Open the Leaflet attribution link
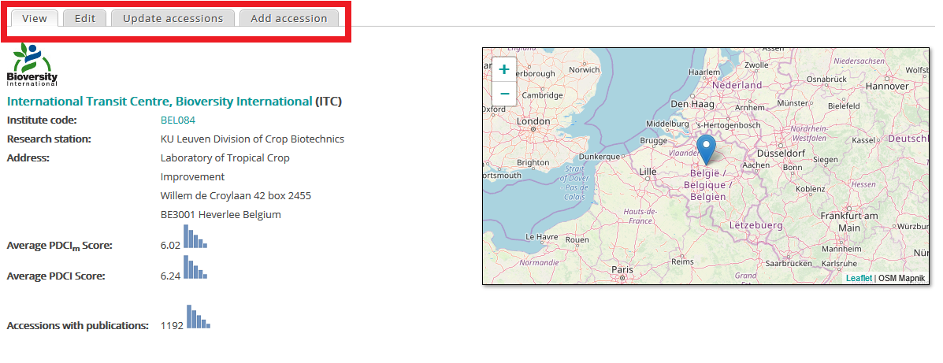Viewport: 943px width, 363px height. click(859, 278)
